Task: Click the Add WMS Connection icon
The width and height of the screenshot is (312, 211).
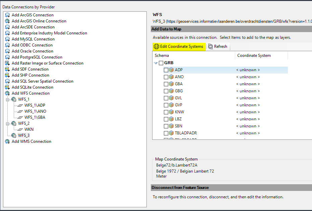Action: click(7, 141)
